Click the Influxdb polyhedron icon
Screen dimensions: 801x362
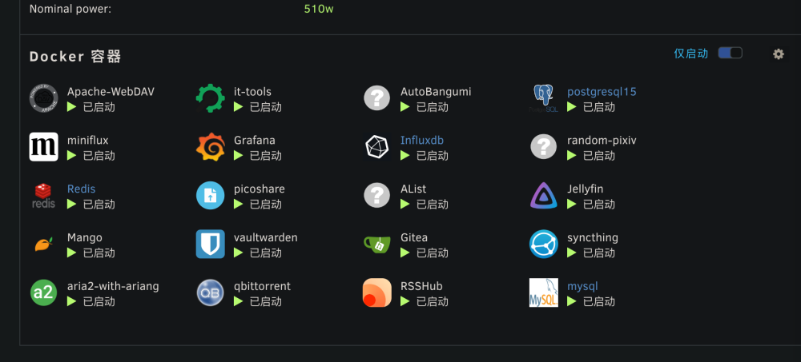coord(377,147)
